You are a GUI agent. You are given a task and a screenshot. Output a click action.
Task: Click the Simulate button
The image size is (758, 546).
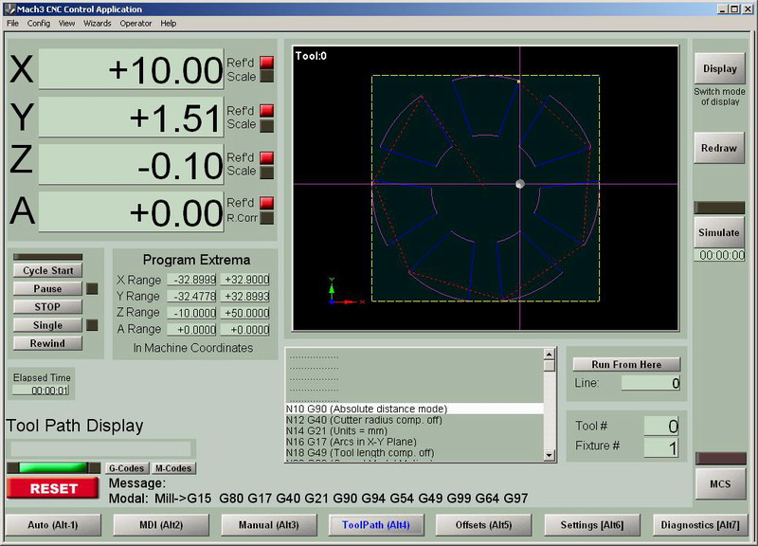[719, 232]
